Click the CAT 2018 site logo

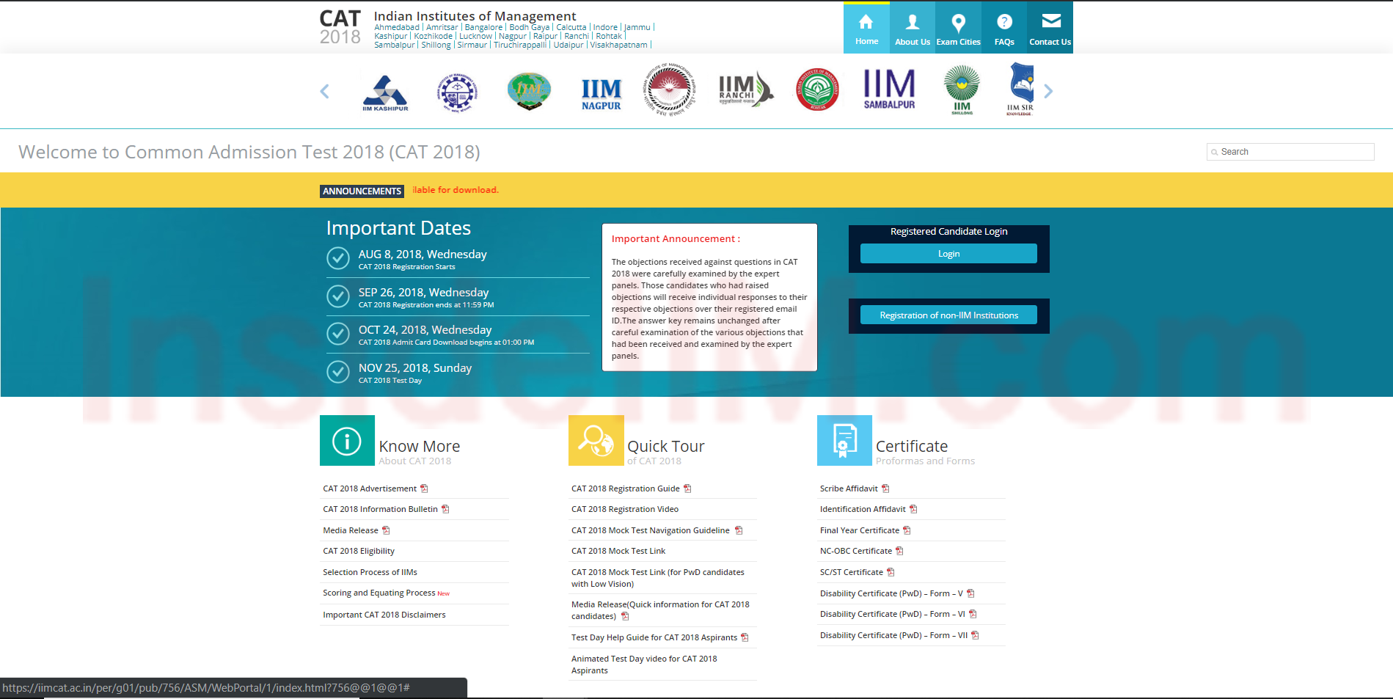[340, 27]
